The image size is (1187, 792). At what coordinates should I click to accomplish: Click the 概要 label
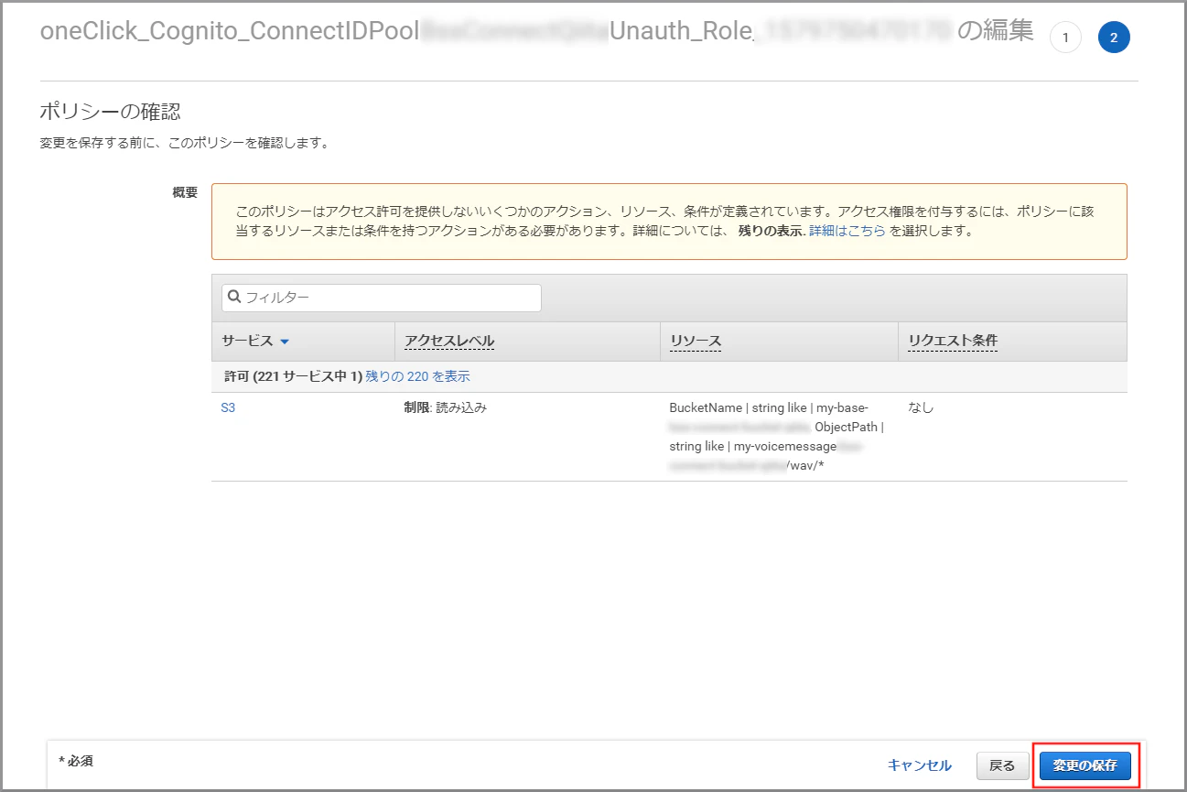click(185, 192)
